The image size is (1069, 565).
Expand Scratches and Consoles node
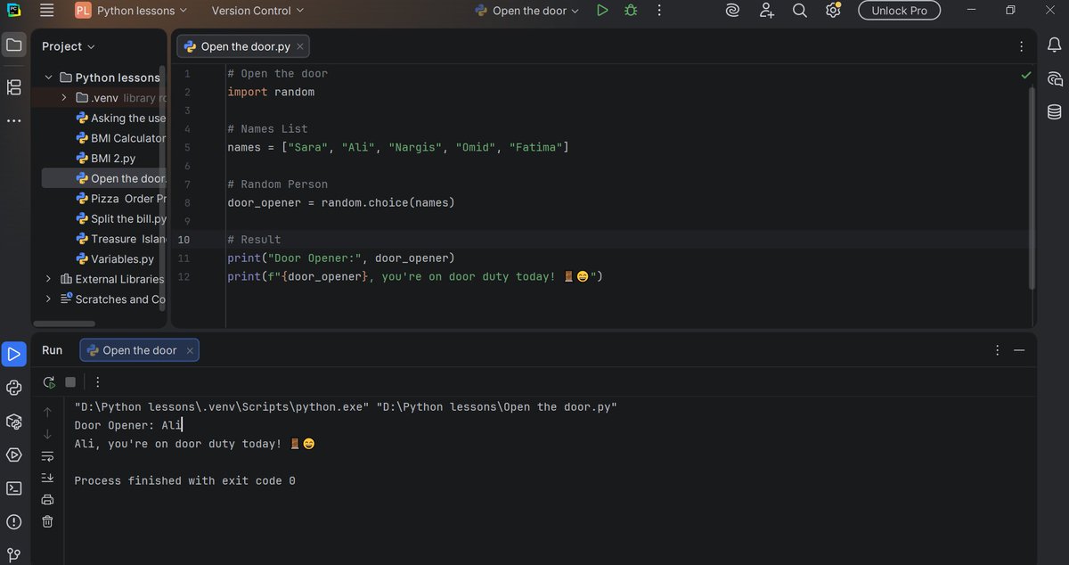(49, 299)
